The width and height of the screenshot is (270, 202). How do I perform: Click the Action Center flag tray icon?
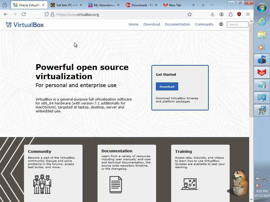point(258,179)
